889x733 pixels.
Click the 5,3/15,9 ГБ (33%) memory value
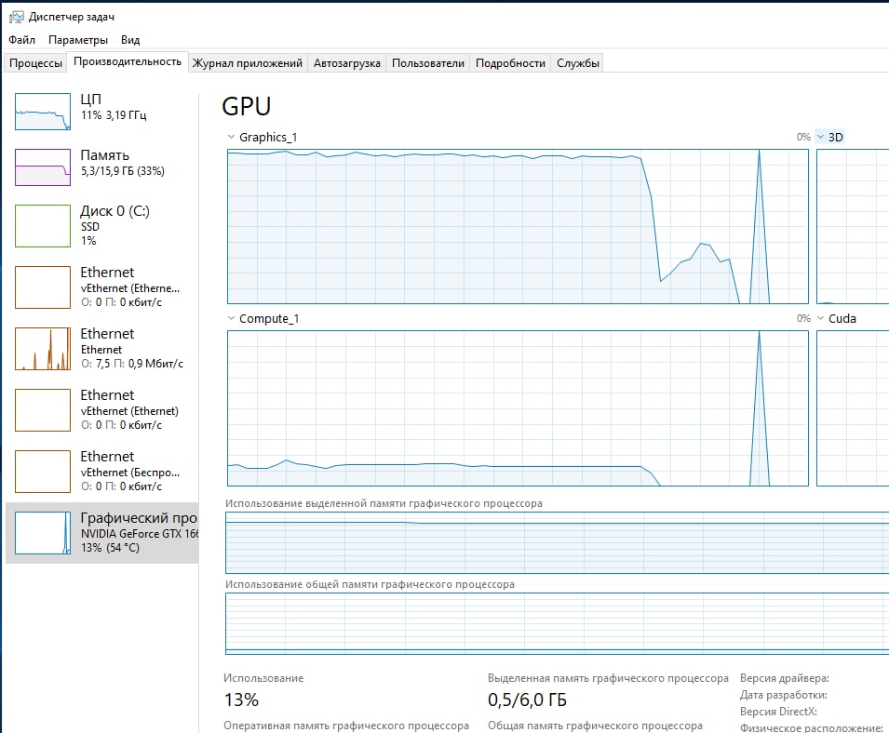pyautogui.click(x=123, y=171)
